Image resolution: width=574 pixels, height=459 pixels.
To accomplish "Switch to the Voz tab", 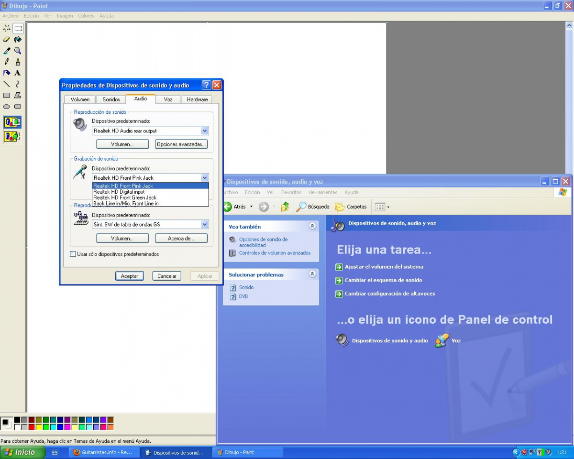I will 168,99.
